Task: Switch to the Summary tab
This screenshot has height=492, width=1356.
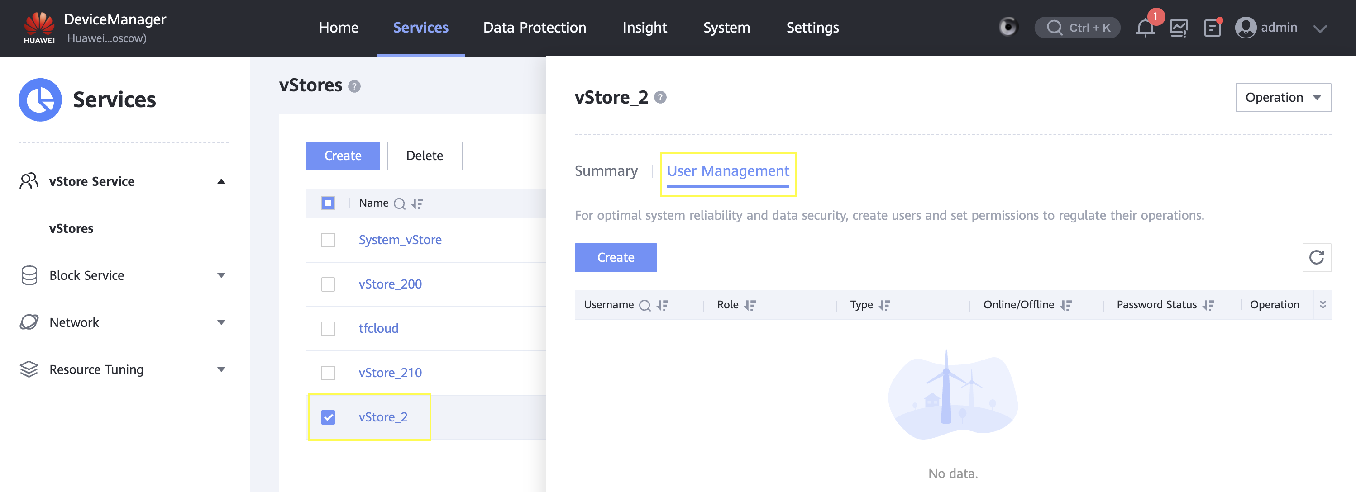Action: tap(606, 171)
